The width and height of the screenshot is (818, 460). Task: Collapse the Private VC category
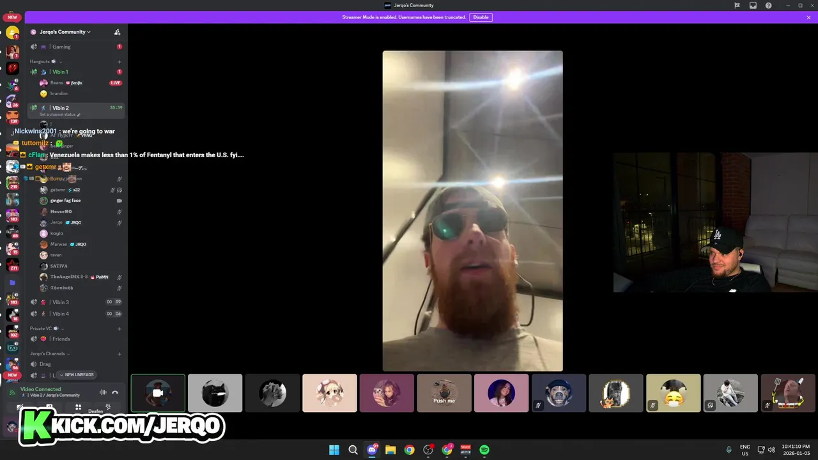pos(47,328)
